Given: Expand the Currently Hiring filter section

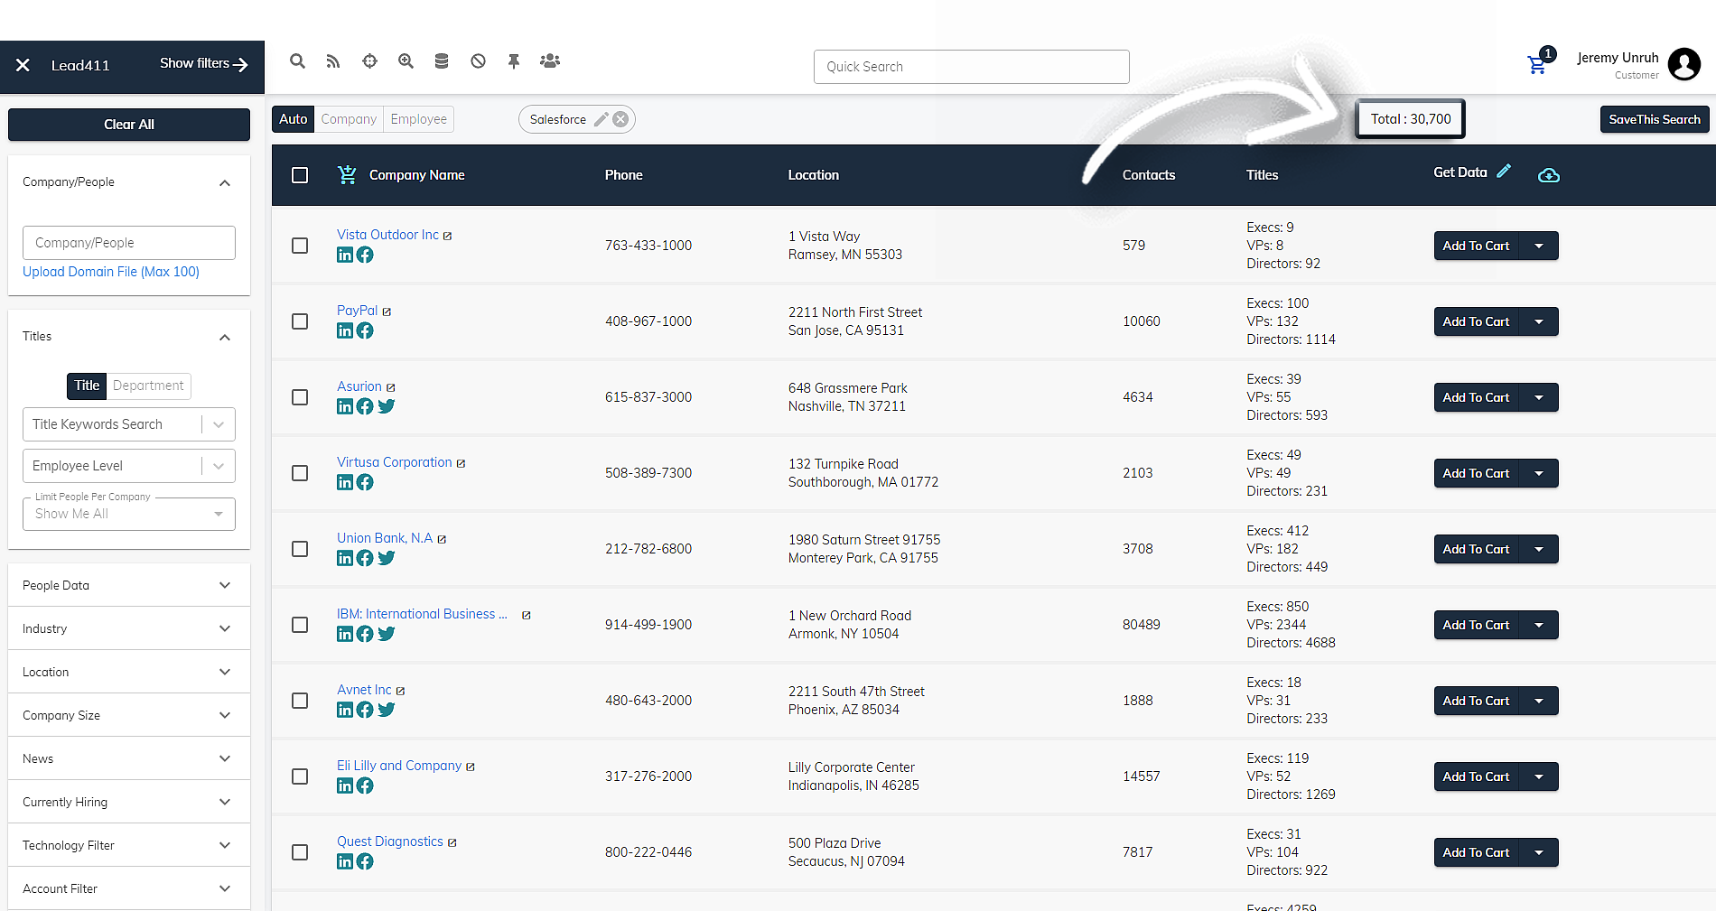Looking at the screenshot, I should pyautogui.click(x=128, y=802).
